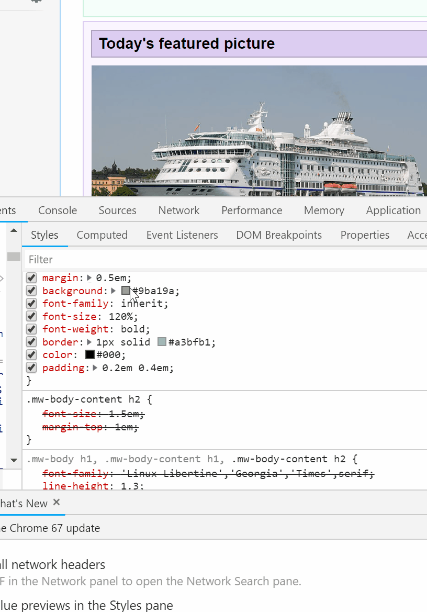Viewport: 427px width, 612px height.
Task: Expand the margin shorthand triangle
Action: [89, 278]
